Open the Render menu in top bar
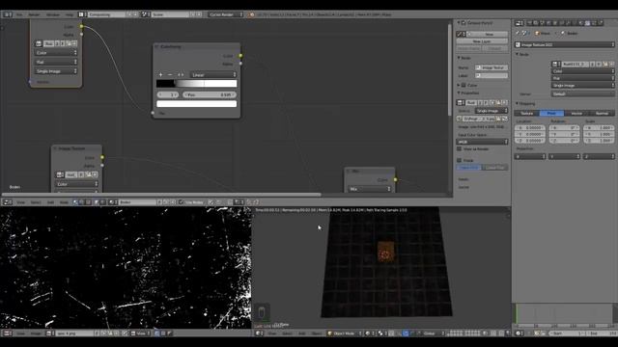 tap(35, 14)
